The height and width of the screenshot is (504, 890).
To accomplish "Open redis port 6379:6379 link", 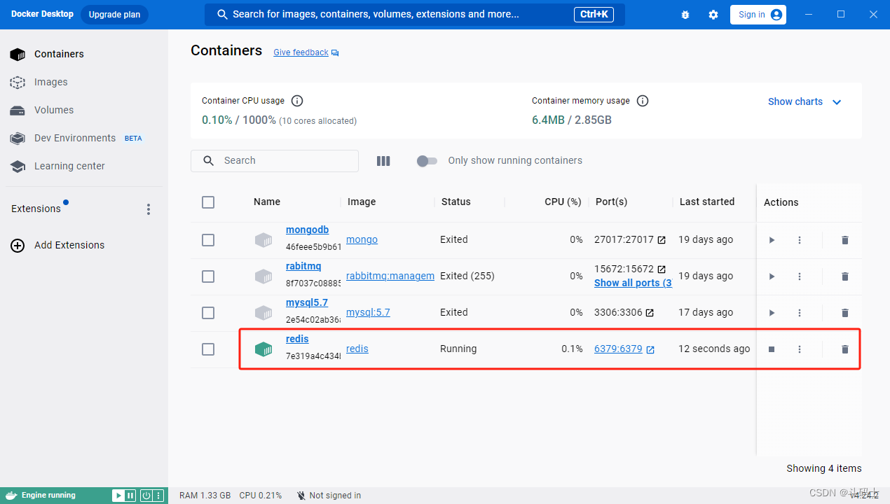I will [x=618, y=349].
